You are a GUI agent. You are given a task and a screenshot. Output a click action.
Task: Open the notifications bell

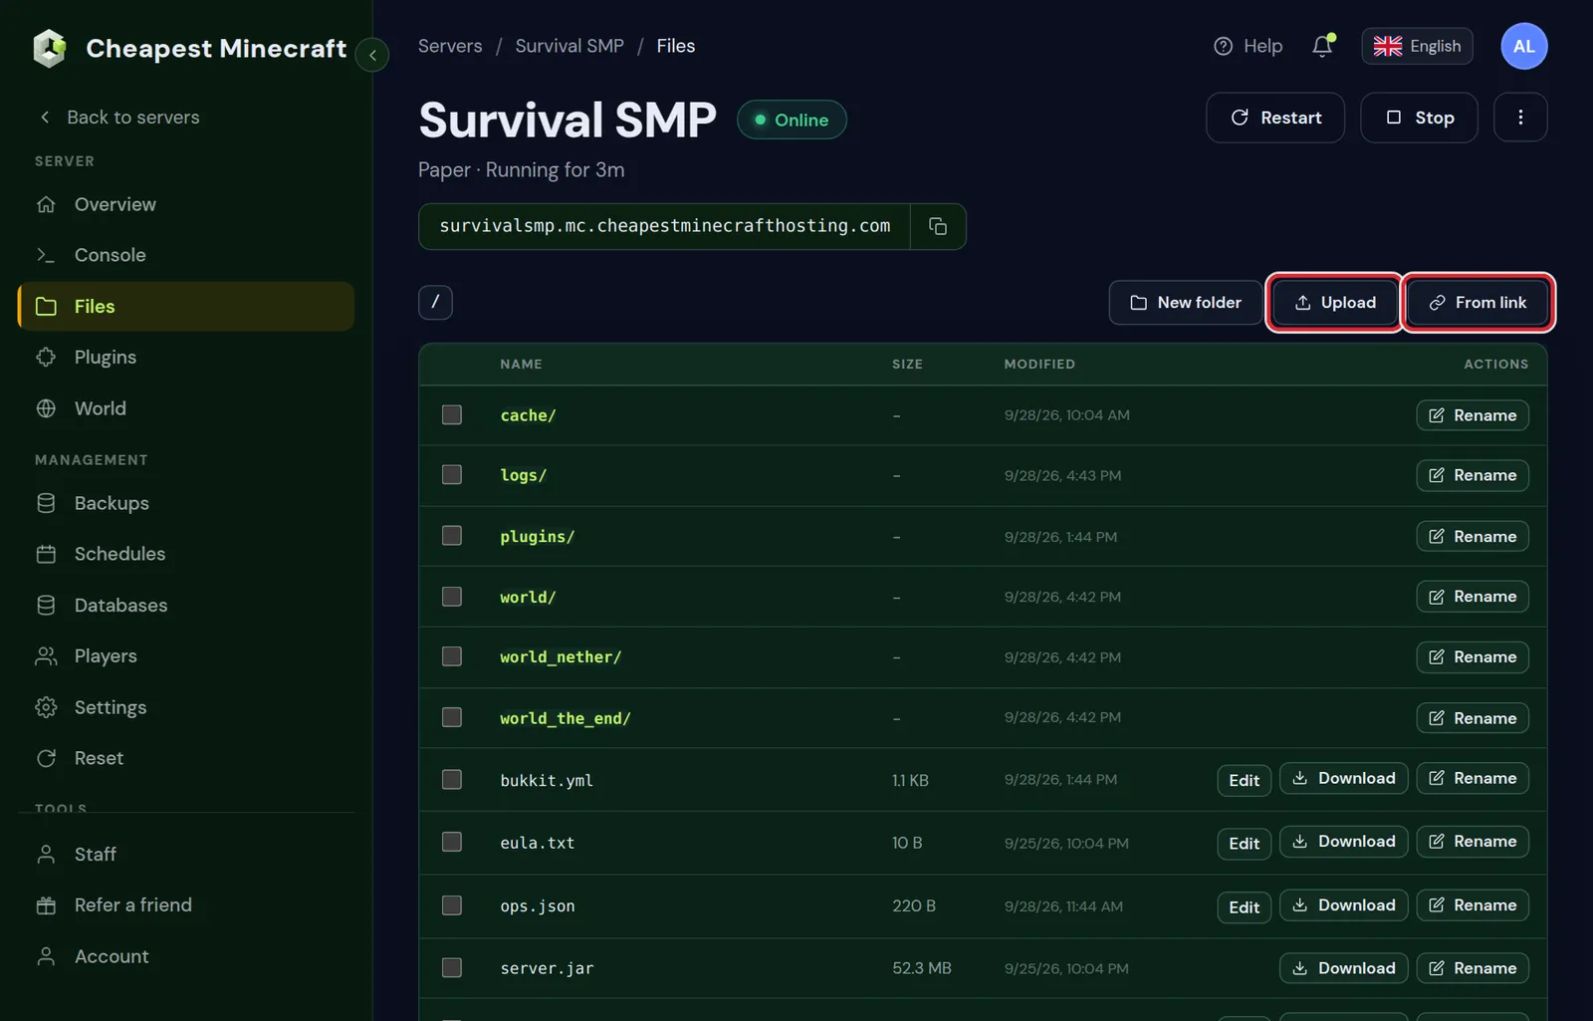[1322, 46]
